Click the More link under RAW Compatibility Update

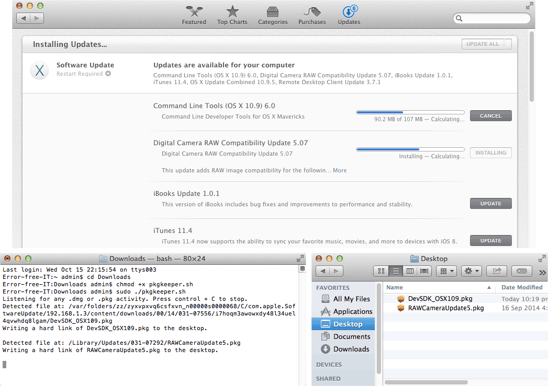tap(340, 170)
